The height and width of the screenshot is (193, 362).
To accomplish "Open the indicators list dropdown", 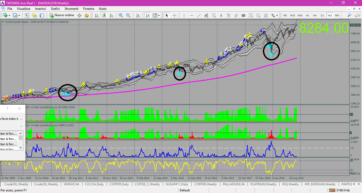I will pyautogui.click(x=156, y=15).
